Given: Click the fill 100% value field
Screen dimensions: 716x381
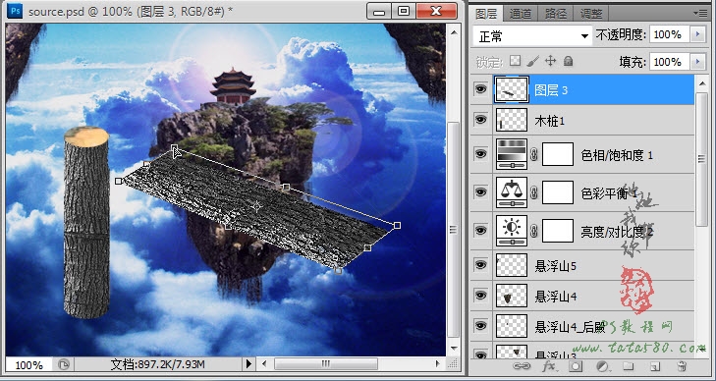Looking at the screenshot, I should pyautogui.click(x=670, y=62).
